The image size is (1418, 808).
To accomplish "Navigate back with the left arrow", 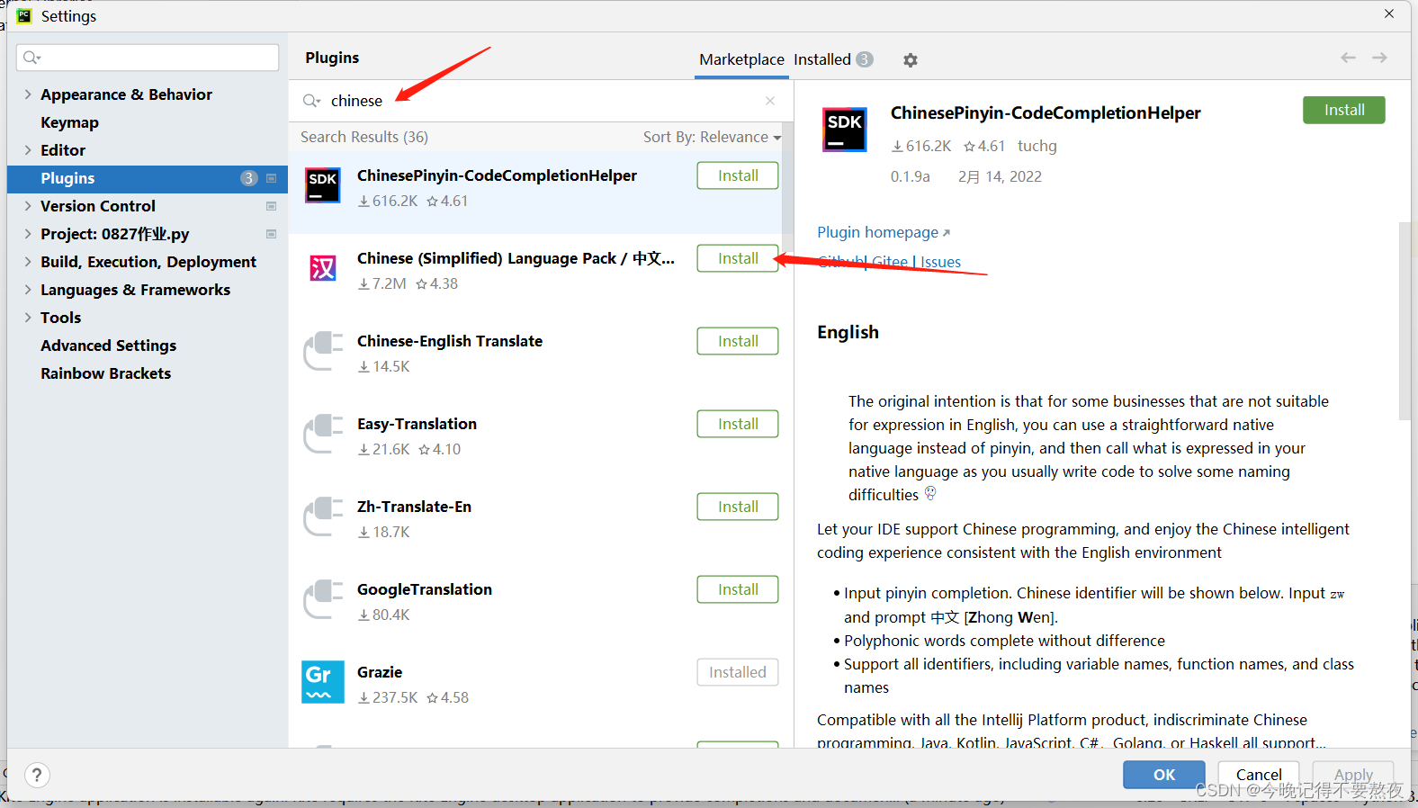I will [x=1348, y=58].
